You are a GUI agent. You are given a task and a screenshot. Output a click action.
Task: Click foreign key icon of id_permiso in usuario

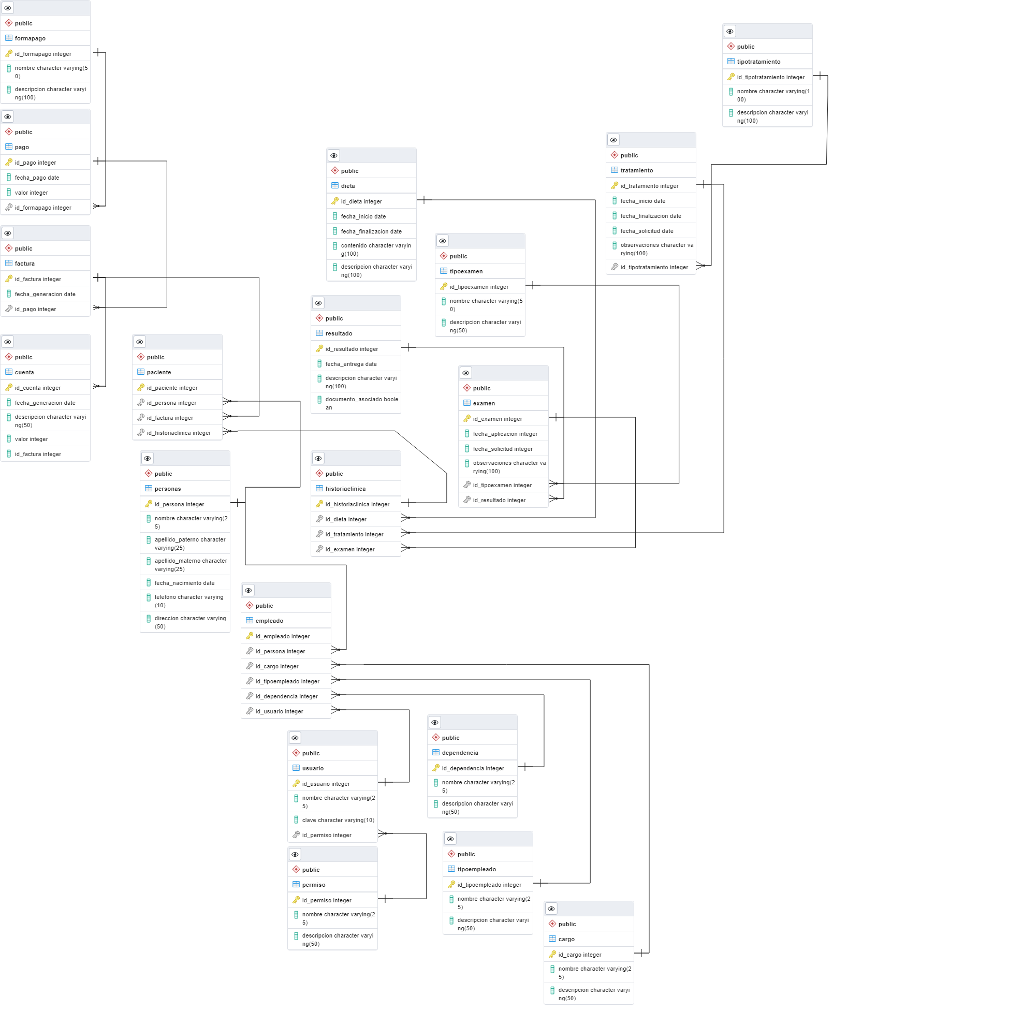(x=296, y=835)
